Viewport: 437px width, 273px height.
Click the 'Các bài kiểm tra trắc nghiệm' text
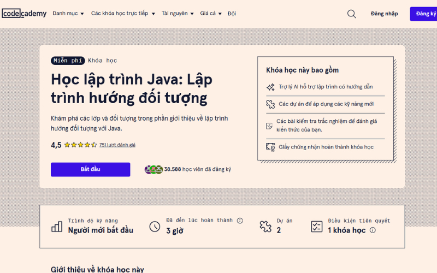pyautogui.click(x=327, y=126)
